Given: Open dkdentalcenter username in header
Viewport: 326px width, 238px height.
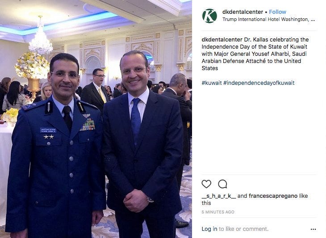Looking at the screenshot, I should (x=242, y=12).
